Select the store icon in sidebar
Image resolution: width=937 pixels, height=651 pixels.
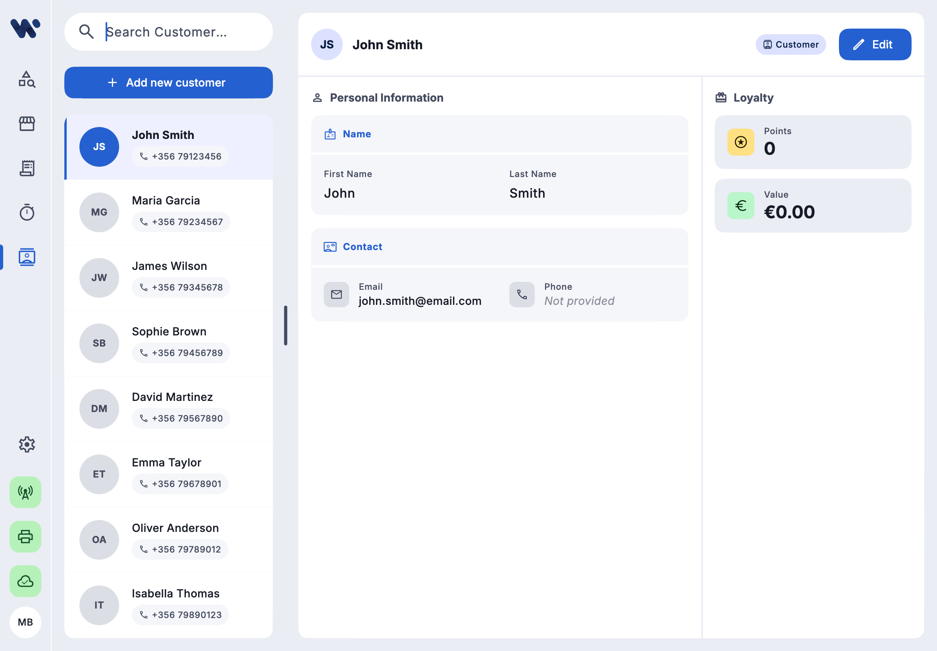26,123
